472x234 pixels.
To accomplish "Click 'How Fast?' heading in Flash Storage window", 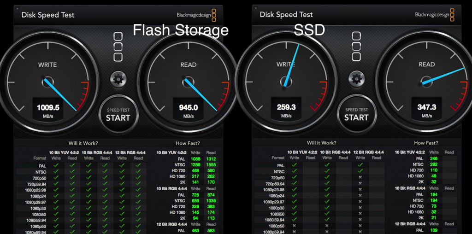I will 188,143.
